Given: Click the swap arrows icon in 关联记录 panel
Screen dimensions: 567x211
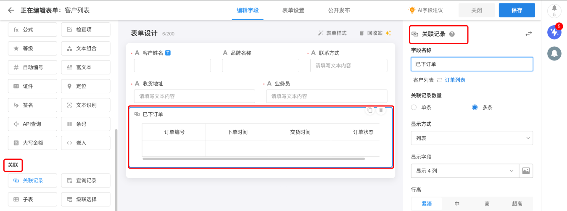Looking at the screenshot, I should pos(528,34).
